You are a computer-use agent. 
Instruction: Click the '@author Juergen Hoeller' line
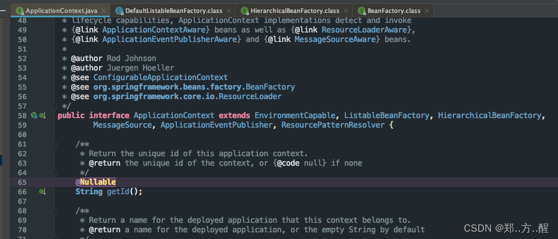click(123, 68)
